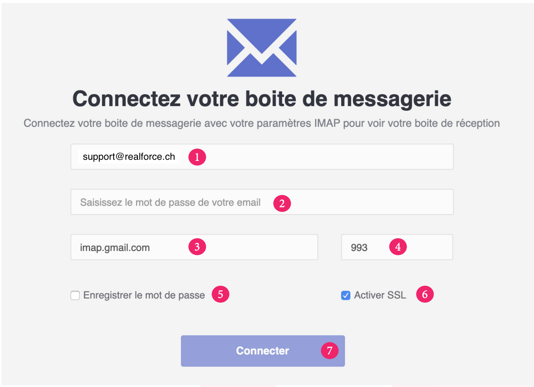The image size is (534, 387).
Task: Click the red number 6 marker
Action: 425,294
